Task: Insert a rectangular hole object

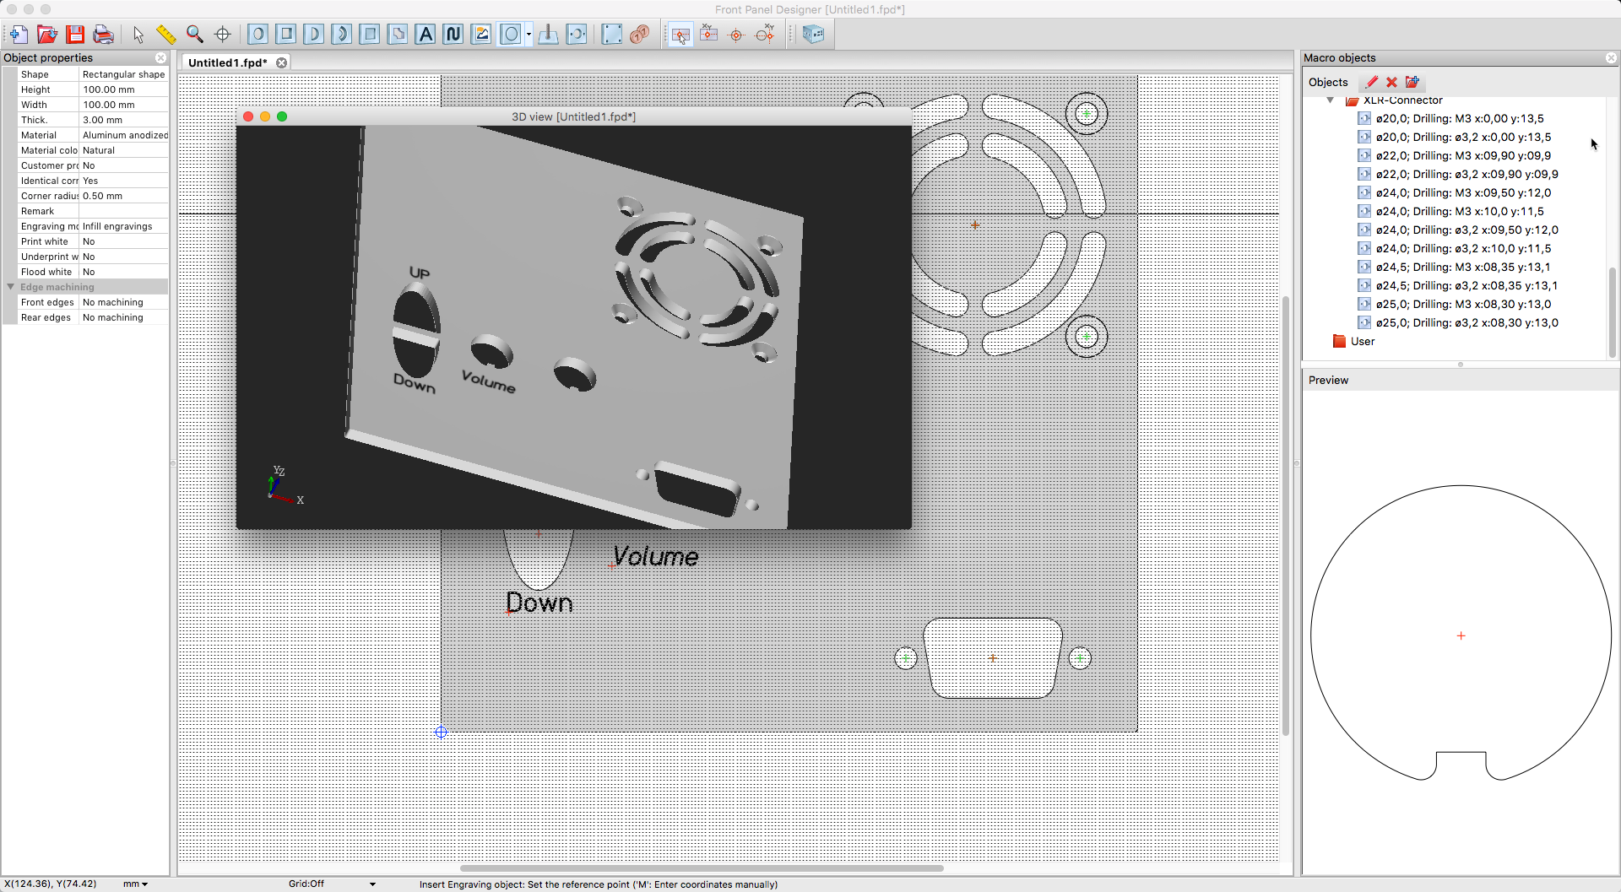Action: pos(286,35)
